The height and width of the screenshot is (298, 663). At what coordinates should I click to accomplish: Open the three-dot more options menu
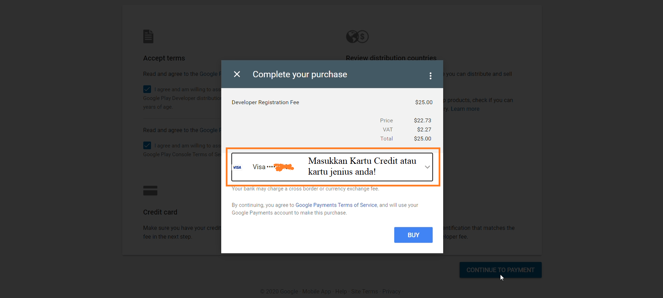(x=430, y=76)
